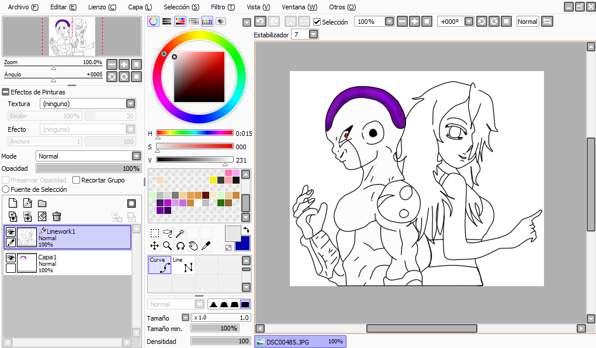Click the navigator preview thumbnail
This screenshot has width=596, height=348.
(72, 37)
